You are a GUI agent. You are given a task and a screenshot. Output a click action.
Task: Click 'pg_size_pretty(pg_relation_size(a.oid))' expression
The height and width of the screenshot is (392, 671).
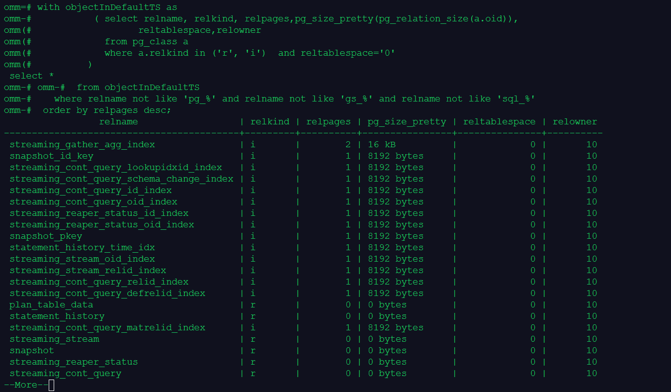[x=404, y=18]
